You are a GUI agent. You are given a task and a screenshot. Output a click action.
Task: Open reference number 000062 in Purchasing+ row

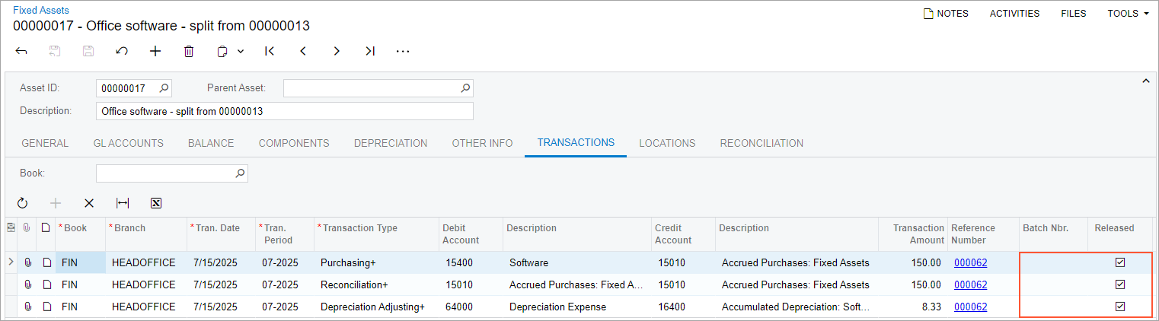tap(970, 262)
